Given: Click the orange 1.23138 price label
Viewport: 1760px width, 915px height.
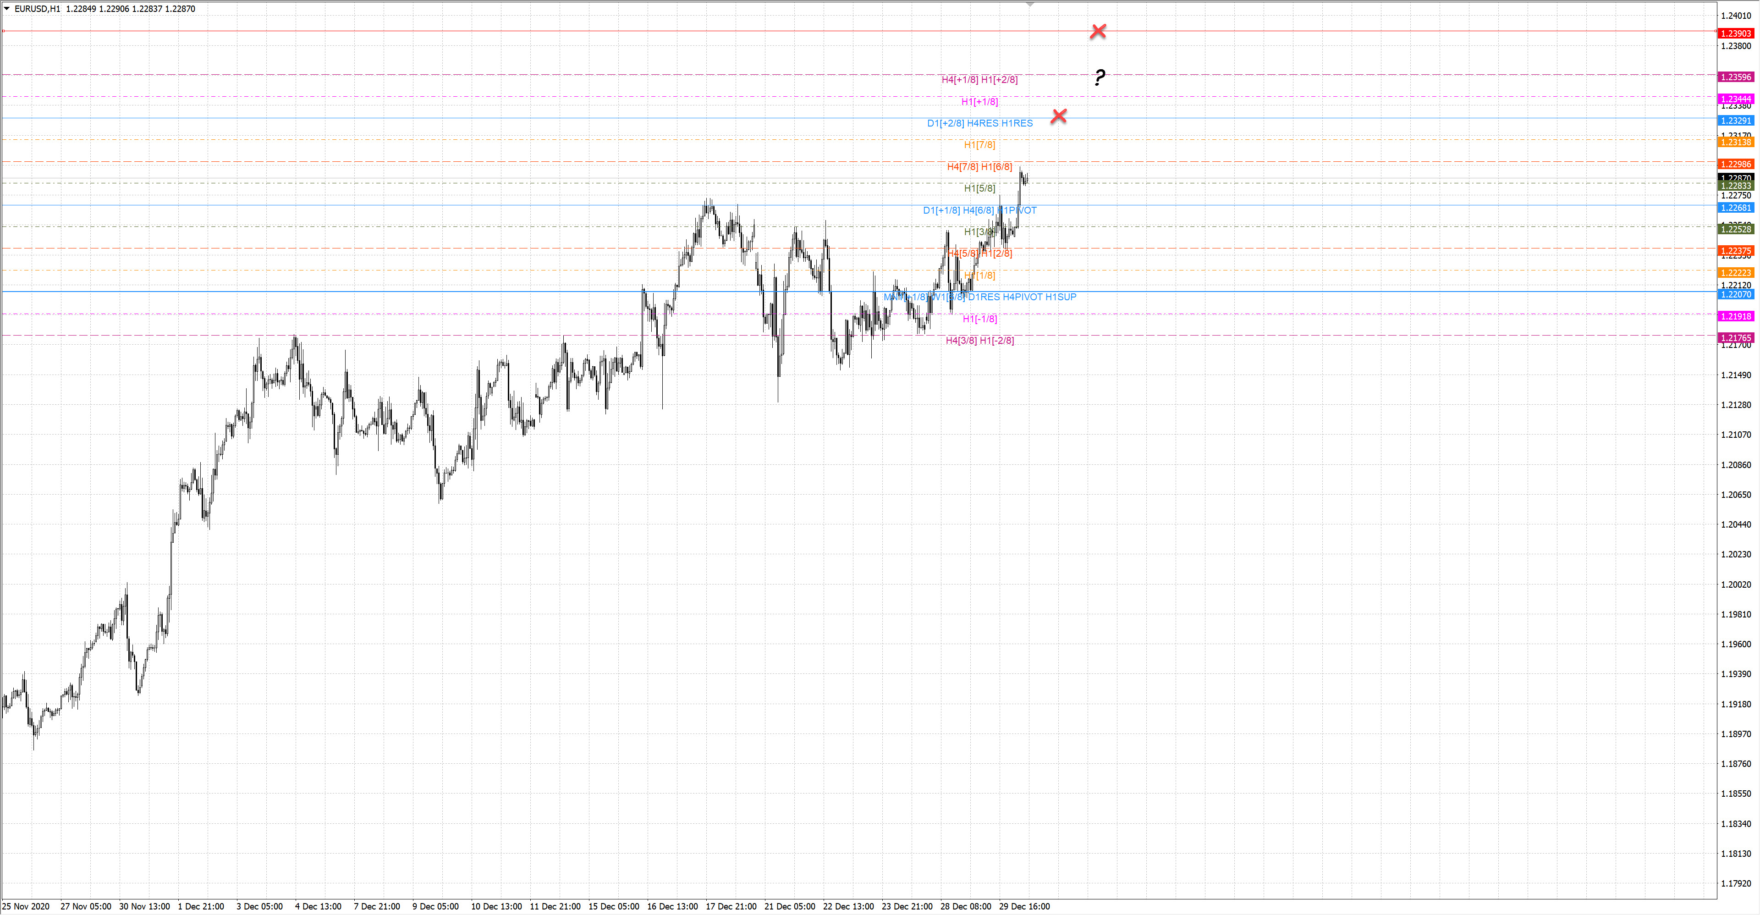Looking at the screenshot, I should click(x=1735, y=142).
